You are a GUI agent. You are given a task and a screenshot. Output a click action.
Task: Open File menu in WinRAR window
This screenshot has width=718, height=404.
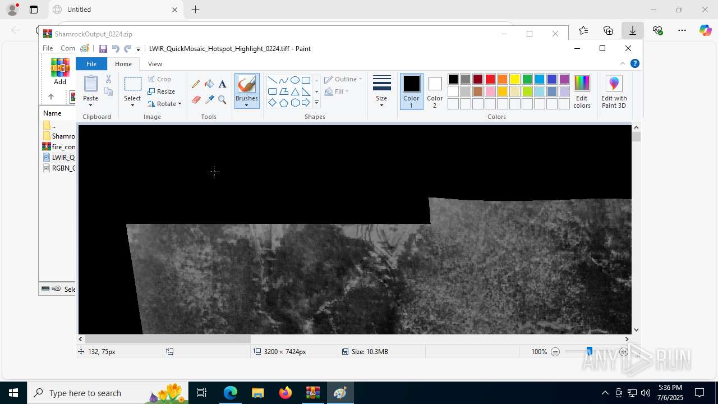[x=48, y=48]
